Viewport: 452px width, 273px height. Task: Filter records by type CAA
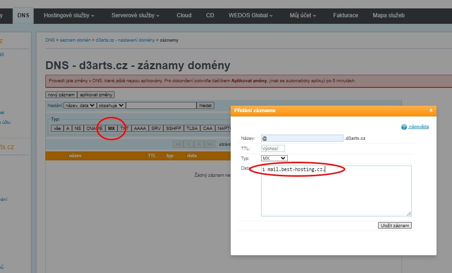click(208, 129)
